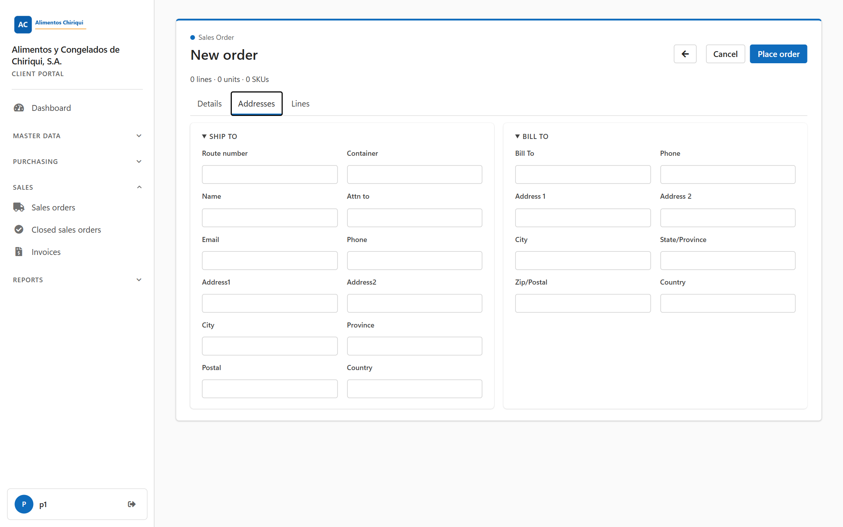The image size is (843, 527).
Task: Open the Lines tab
Action: tap(300, 103)
